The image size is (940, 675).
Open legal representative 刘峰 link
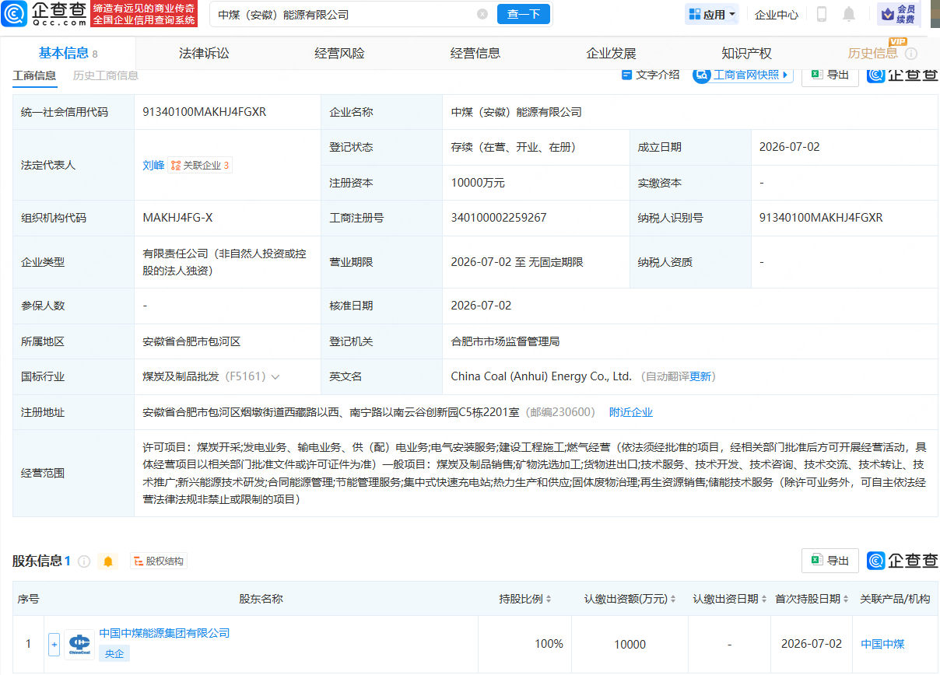tap(153, 165)
